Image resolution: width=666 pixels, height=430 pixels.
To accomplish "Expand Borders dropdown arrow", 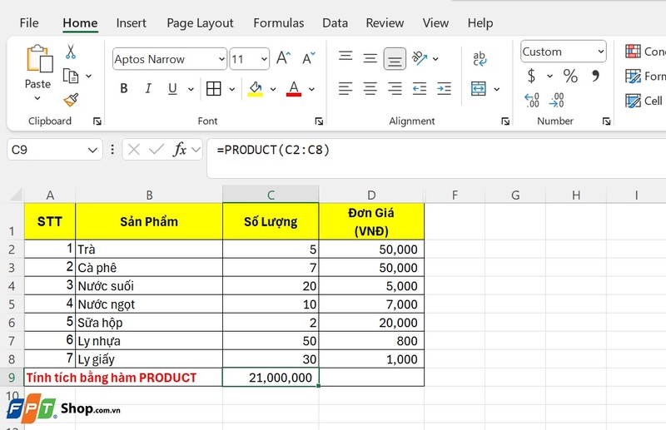I will point(232,89).
